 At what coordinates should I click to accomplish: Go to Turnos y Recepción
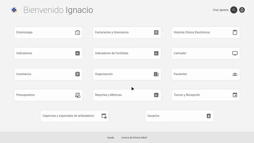(206, 95)
